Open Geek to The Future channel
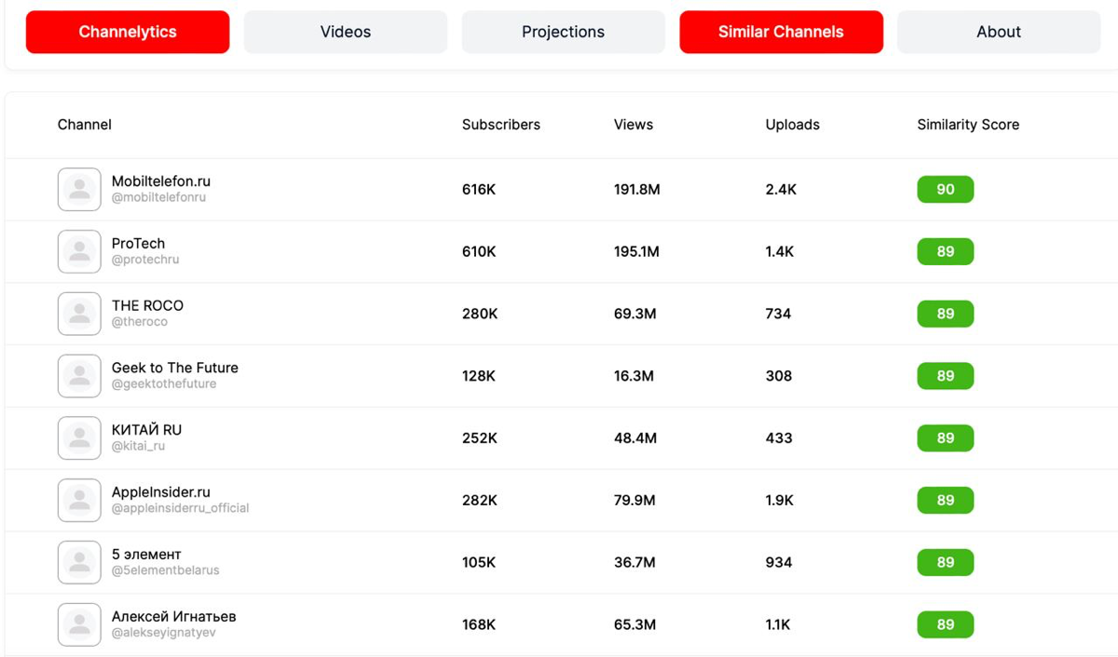 (175, 368)
